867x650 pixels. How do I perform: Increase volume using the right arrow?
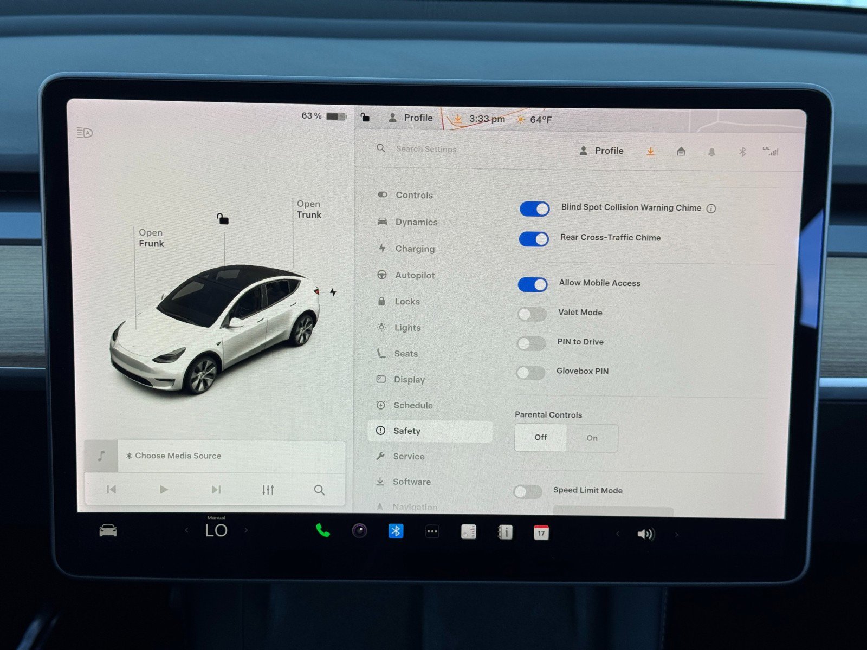click(677, 534)
